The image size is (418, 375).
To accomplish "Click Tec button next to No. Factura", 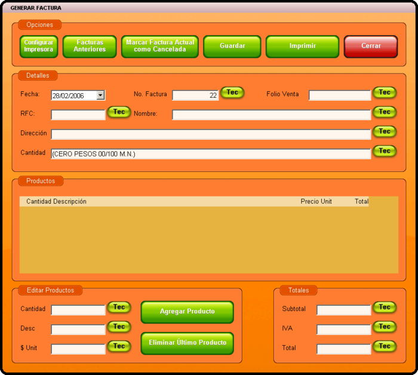I will point(232,93).
